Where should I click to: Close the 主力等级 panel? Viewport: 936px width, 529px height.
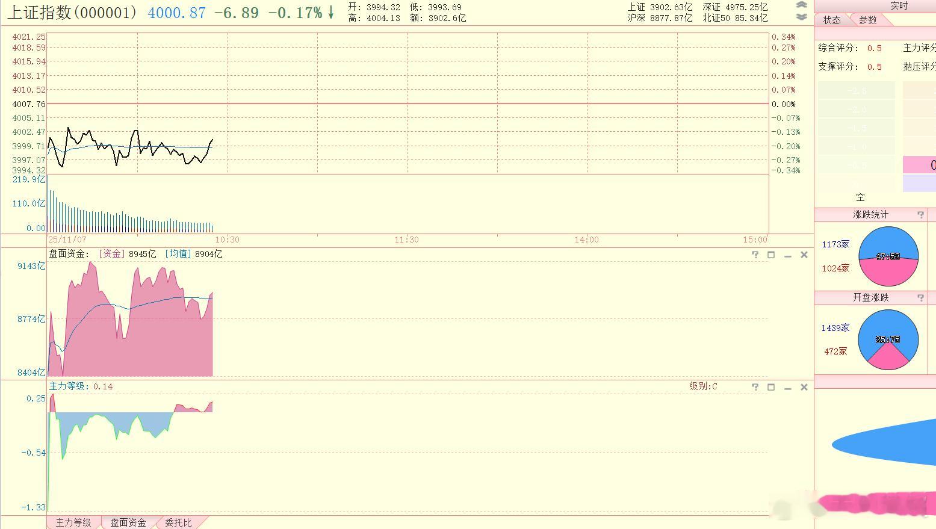[x=804, y=387]
